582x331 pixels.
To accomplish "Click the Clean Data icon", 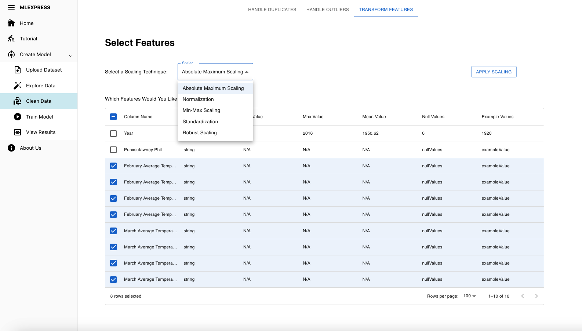I will click(x=18, y=101).
